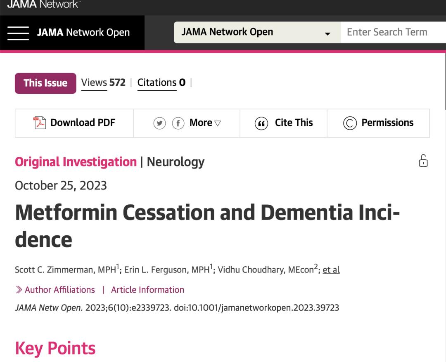Click the article title Metformin Cessation

(x=207, y=226)
